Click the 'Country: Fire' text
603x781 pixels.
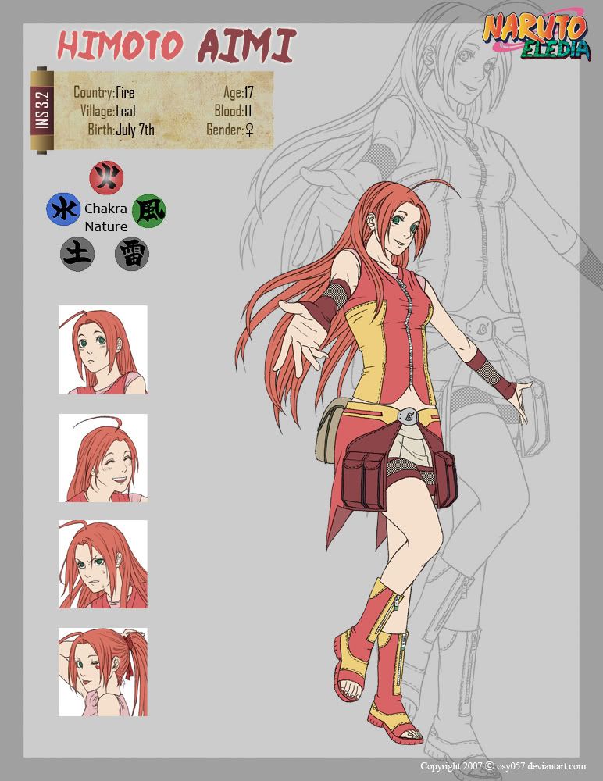pos(104,92)
